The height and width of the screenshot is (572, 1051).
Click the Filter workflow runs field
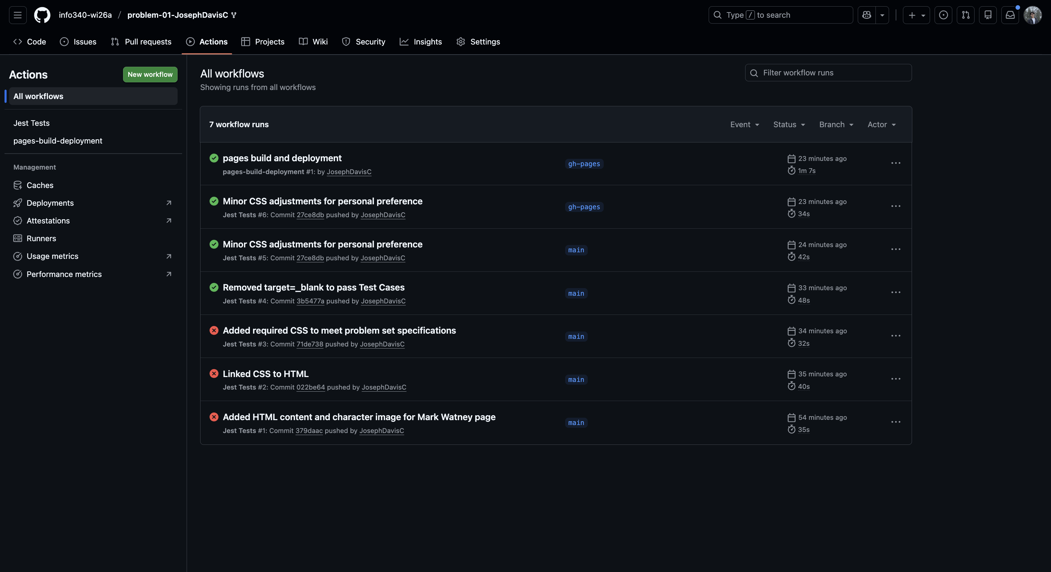coord(828,73)
